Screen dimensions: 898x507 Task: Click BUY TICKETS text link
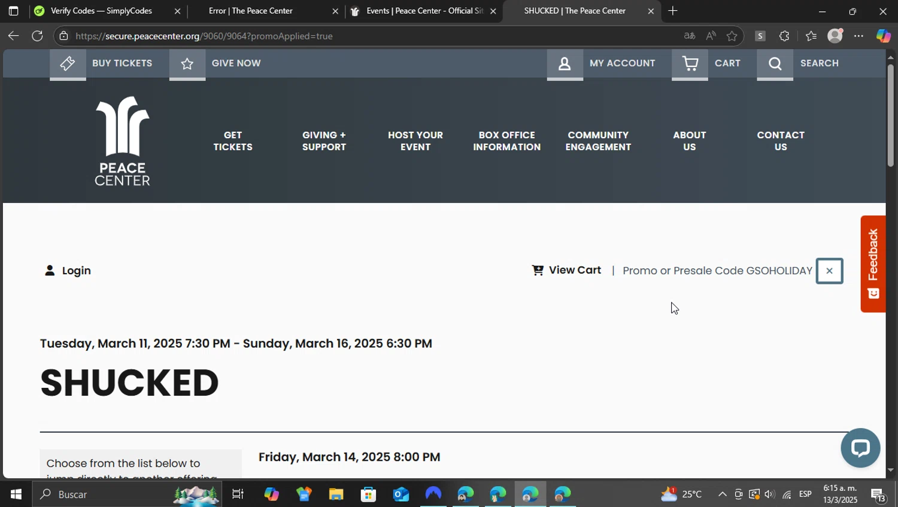(x=122, y=63)
